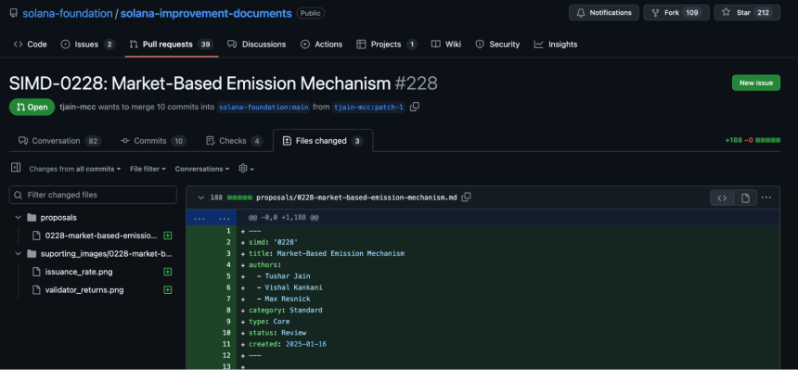The width and height of the screenshot is (798, 370).
Task: Copy the proposals file path icon
Action: tap(466, 197)
